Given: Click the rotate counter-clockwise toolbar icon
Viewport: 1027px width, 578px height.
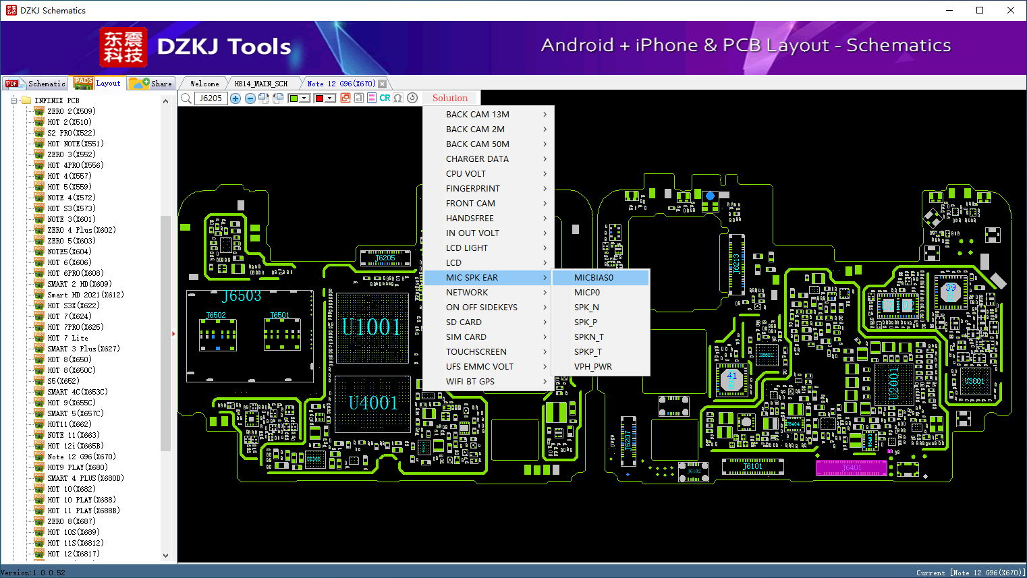Looking at the screenshot, I should 277,98.
